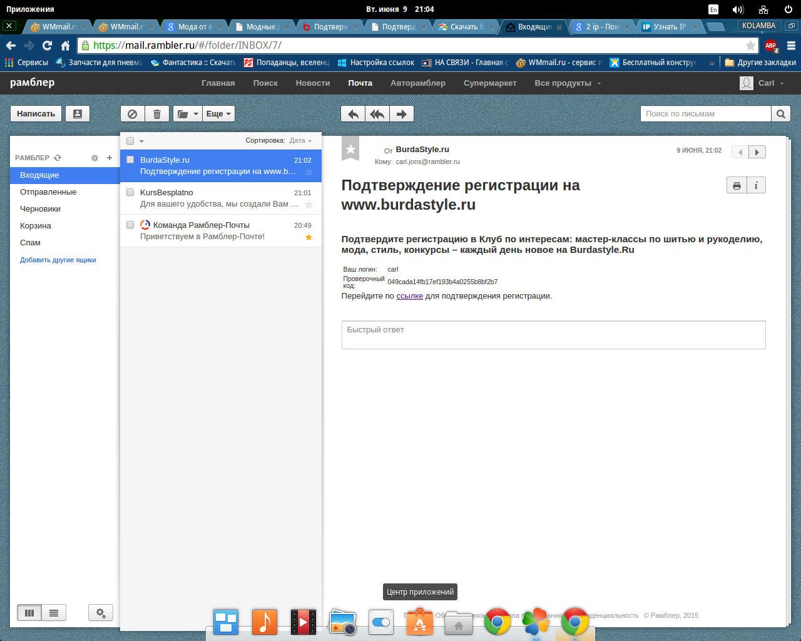Viewport: 801px width, 641px height.
Task: Print the message with the printer icon
Action: click(737, 185)
